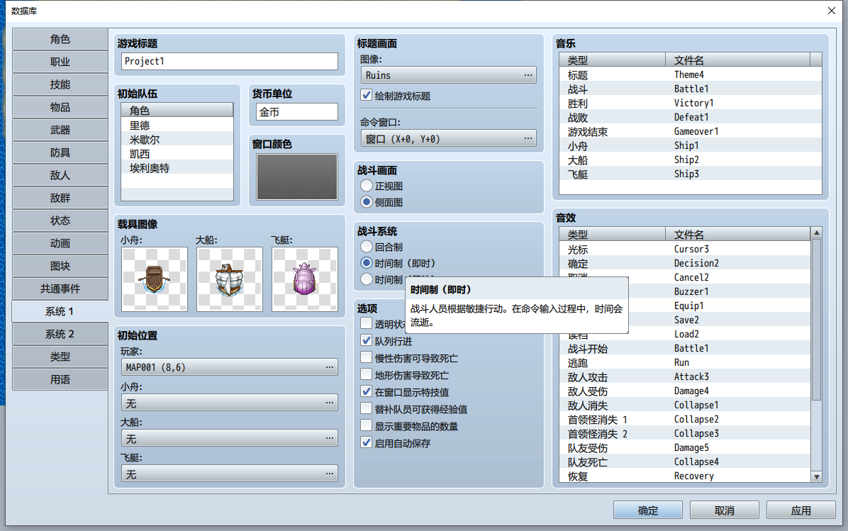Select the 侧面图 battle view option
The width and height of the screenshot is (848, 531).
coord(366,201)
